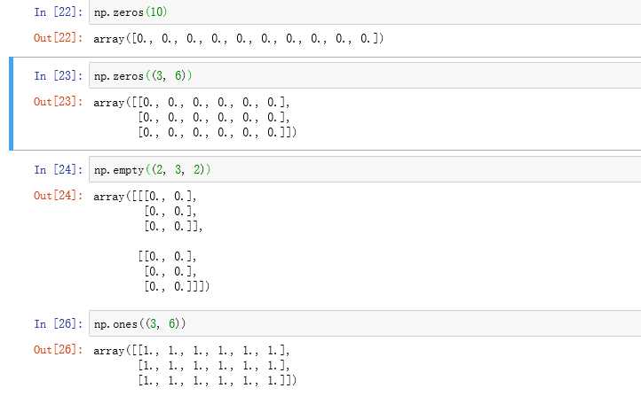Click the last row of ones output

point(218,381)
